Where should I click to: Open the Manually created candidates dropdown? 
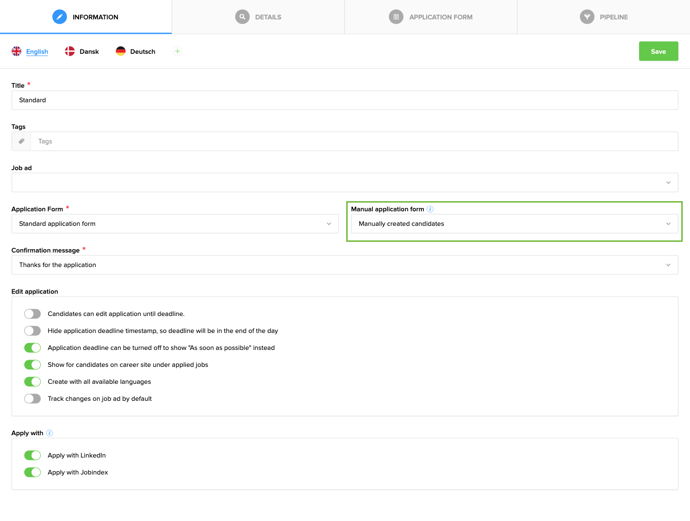click(669, 223)
